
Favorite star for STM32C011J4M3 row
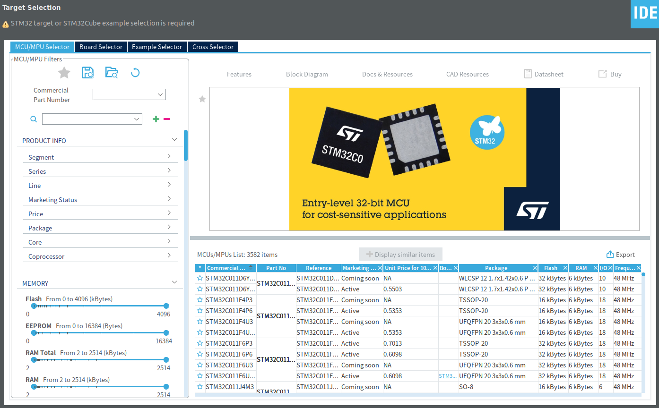(x=200, y=387)
